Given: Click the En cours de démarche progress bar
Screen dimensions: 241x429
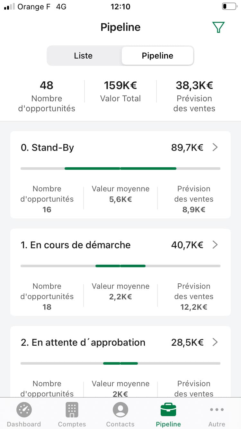Looking at the screenshot, I should point(121,266).
